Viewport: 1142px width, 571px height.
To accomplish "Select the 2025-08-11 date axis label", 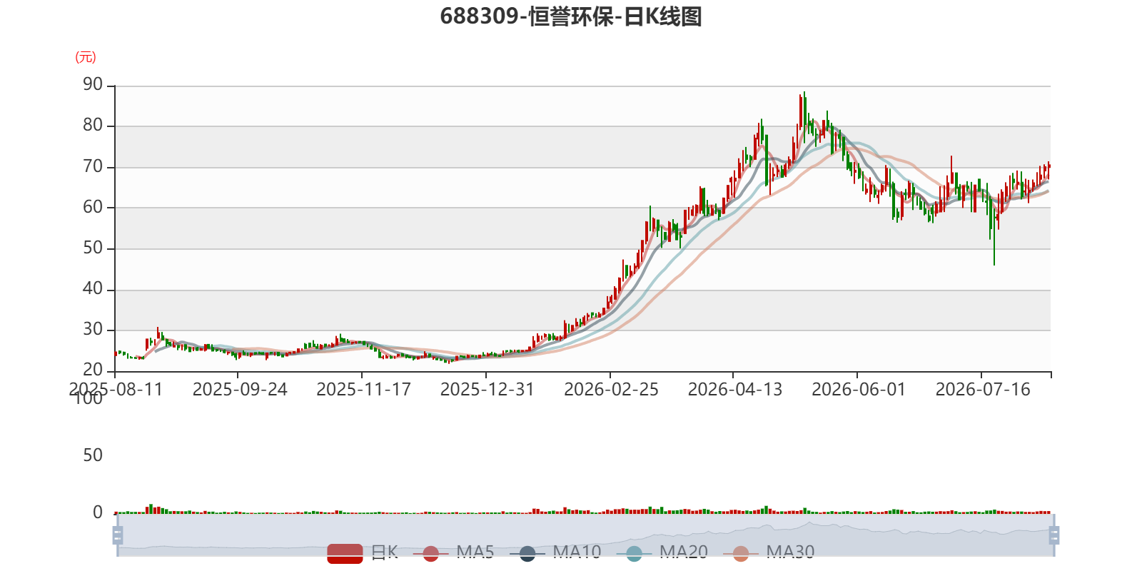I will [116, 390].
